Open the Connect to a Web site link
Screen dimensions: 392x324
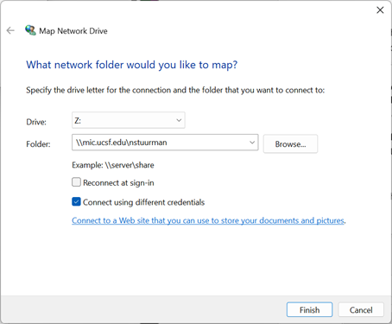(208, 220)
